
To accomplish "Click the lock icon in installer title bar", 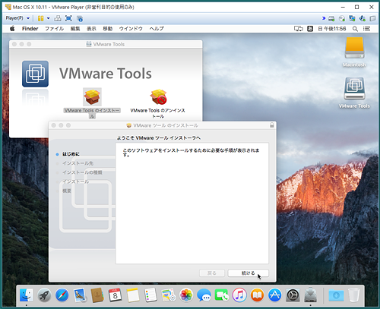I will coord(271,125).
